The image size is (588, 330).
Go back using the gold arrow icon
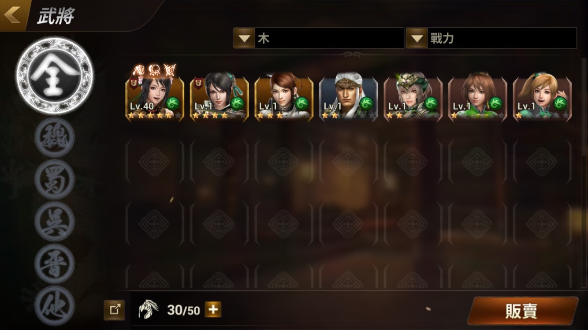coord(12,15)
